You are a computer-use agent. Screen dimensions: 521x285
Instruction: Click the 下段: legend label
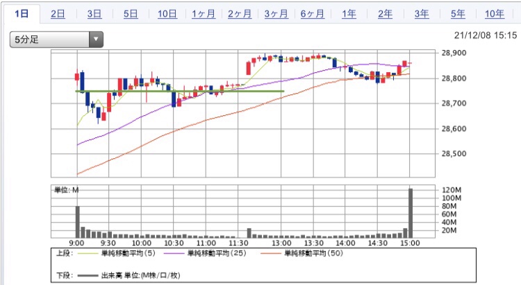tap(65, 275)
